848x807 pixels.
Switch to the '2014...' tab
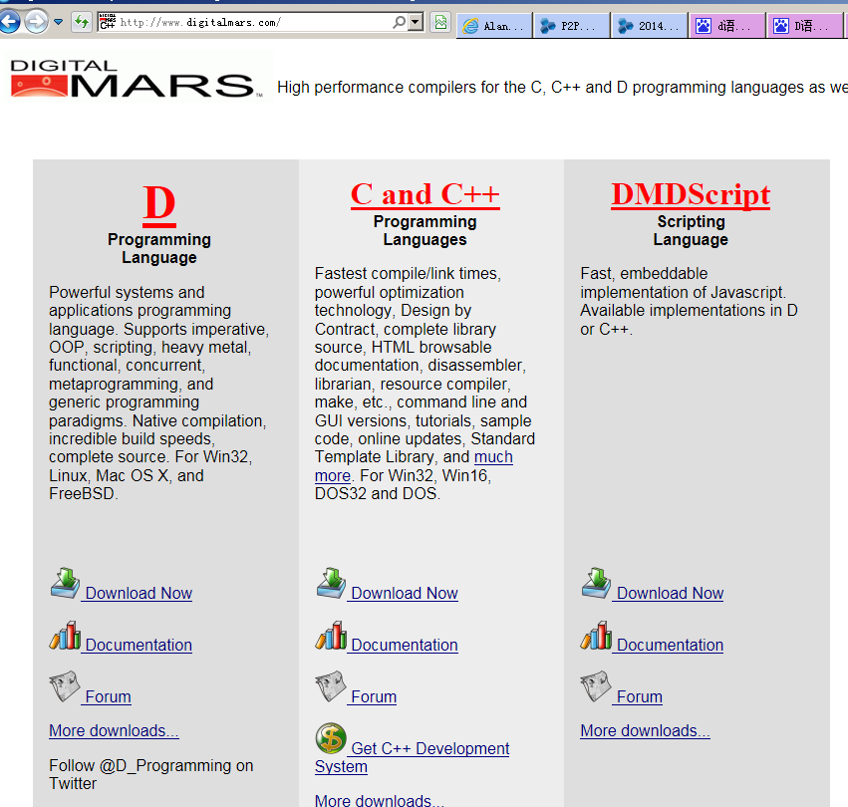click(x=649, y=26)
